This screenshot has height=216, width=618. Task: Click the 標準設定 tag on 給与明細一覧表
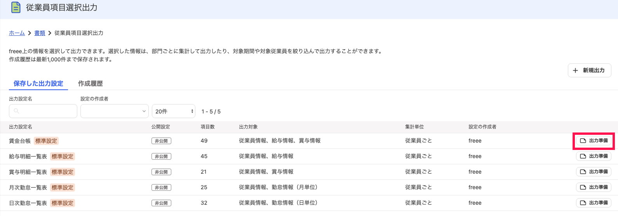tap(63, 157)
